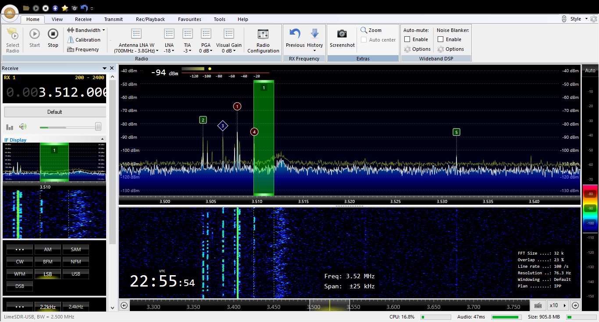Open Radio Configuration settings
Screen dimensions: 599x322
pyautogui.click(x=263, y=34)
